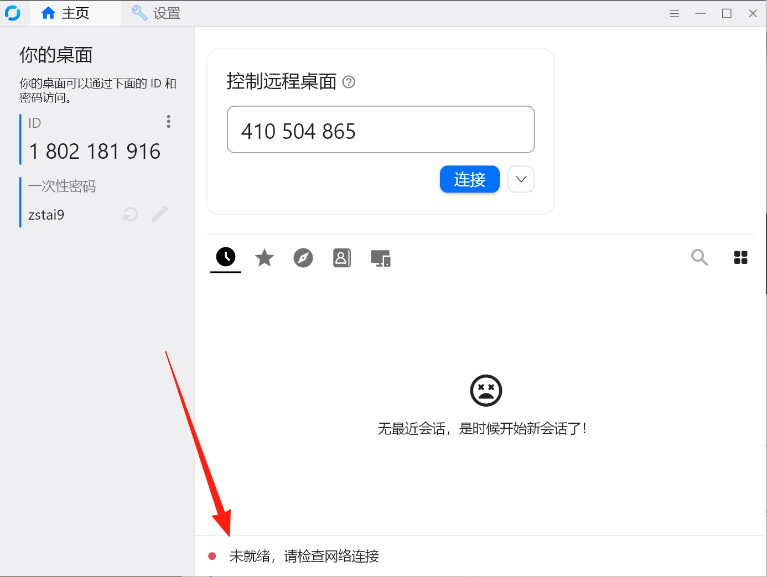
Task: Show favorites star tab
Action: click(x=265, y=258)
